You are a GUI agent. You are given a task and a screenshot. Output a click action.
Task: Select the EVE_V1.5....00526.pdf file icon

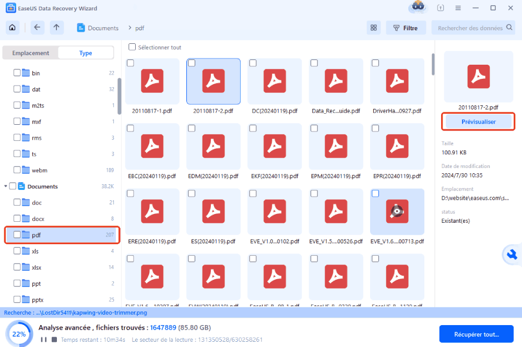click(x=336, y=211)
